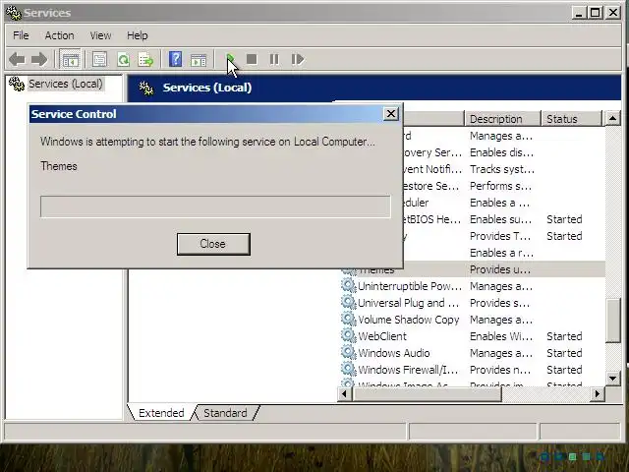Click the Themes service name in dialog
Viewport: 629px width, 472px height.
click(59, 166)
